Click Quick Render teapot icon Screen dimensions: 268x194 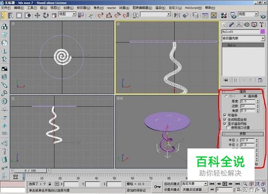(x=263, y=16)
